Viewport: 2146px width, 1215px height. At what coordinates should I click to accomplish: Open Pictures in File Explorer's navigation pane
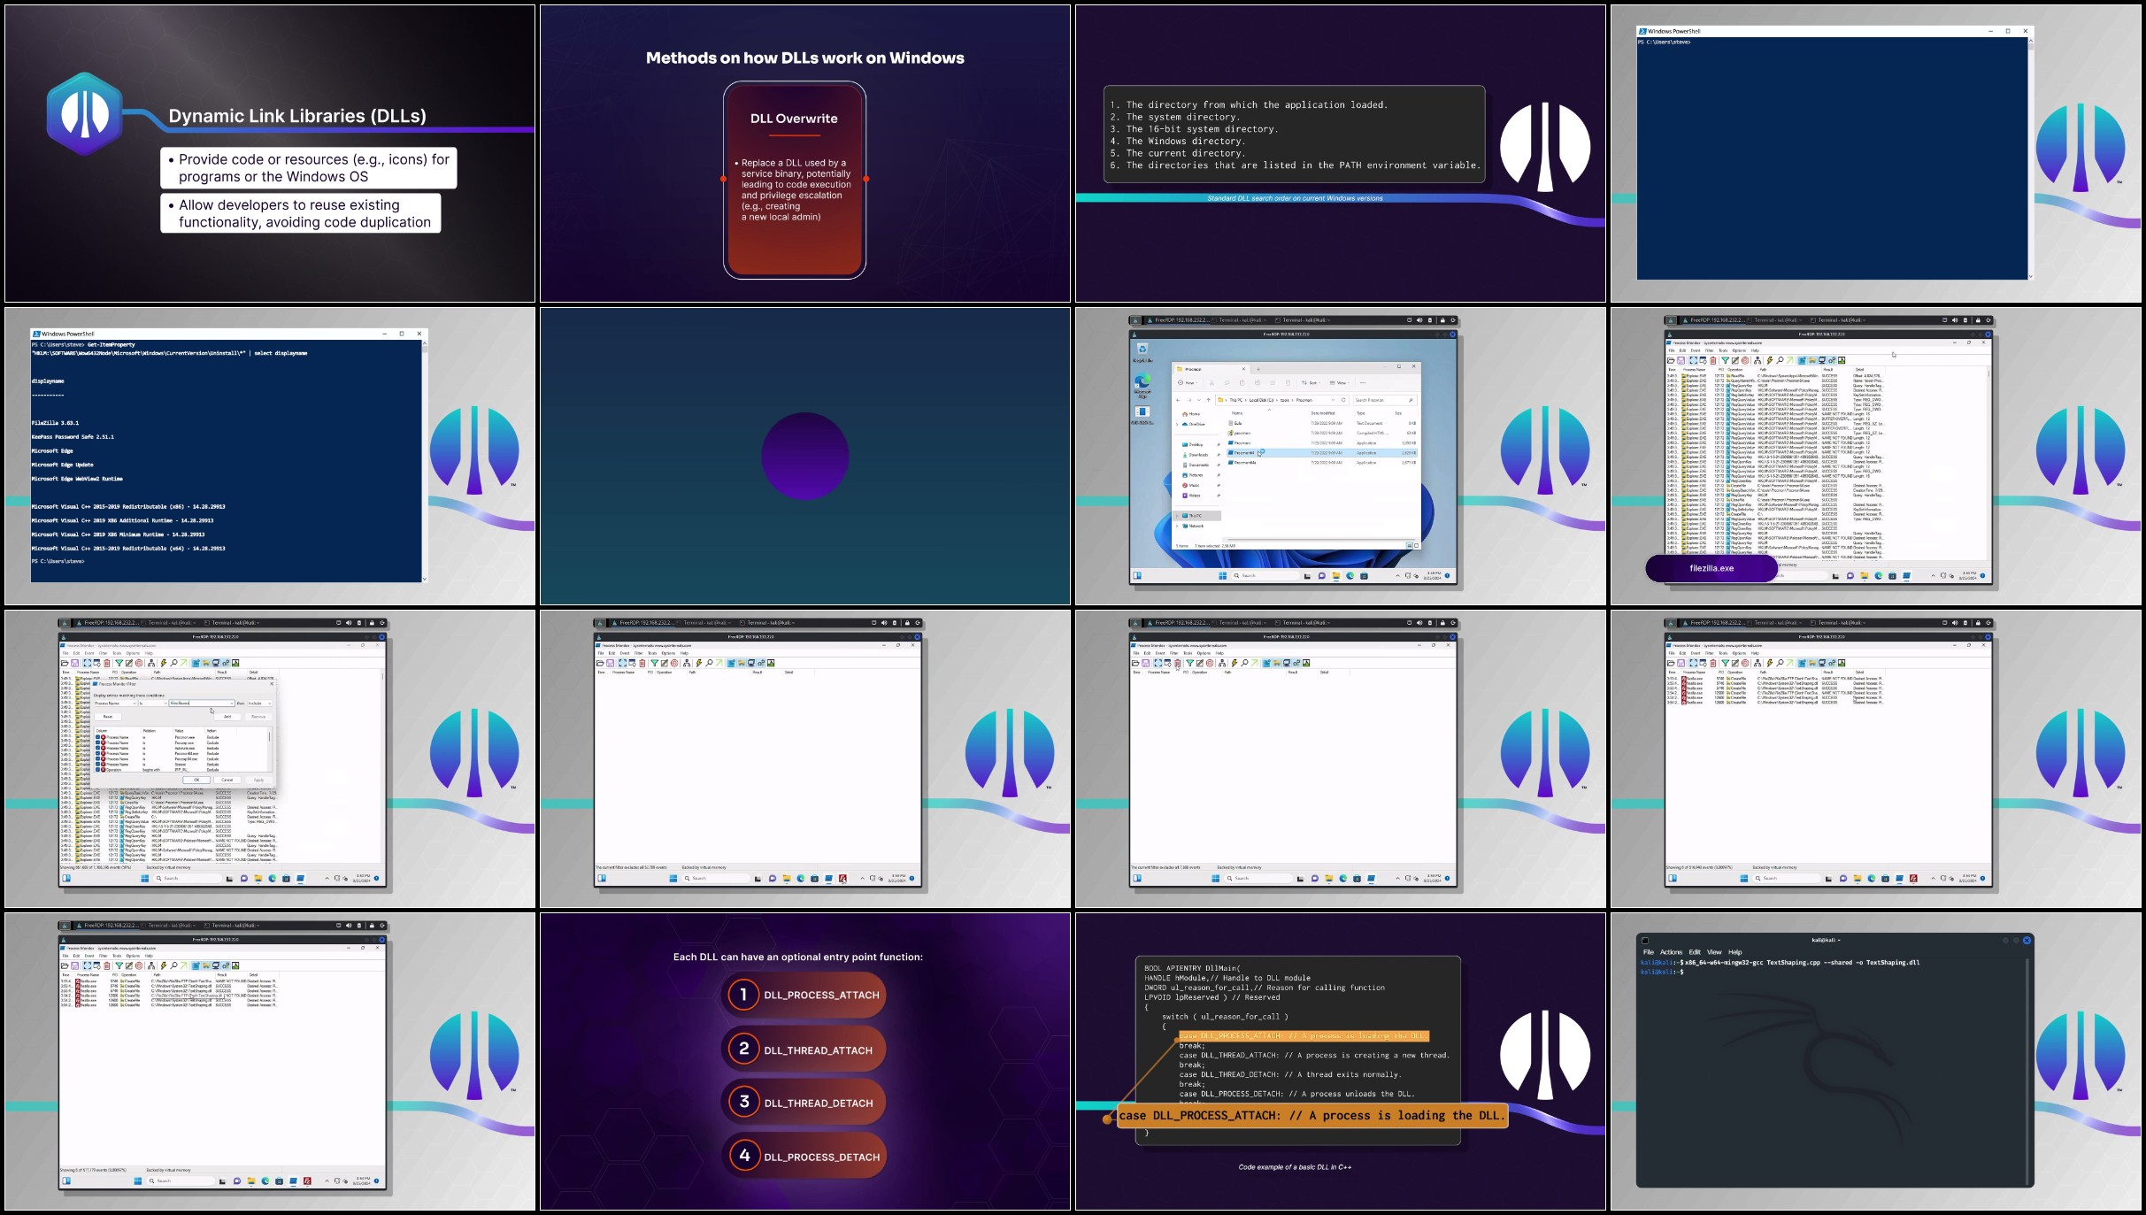coord(1193,475)
